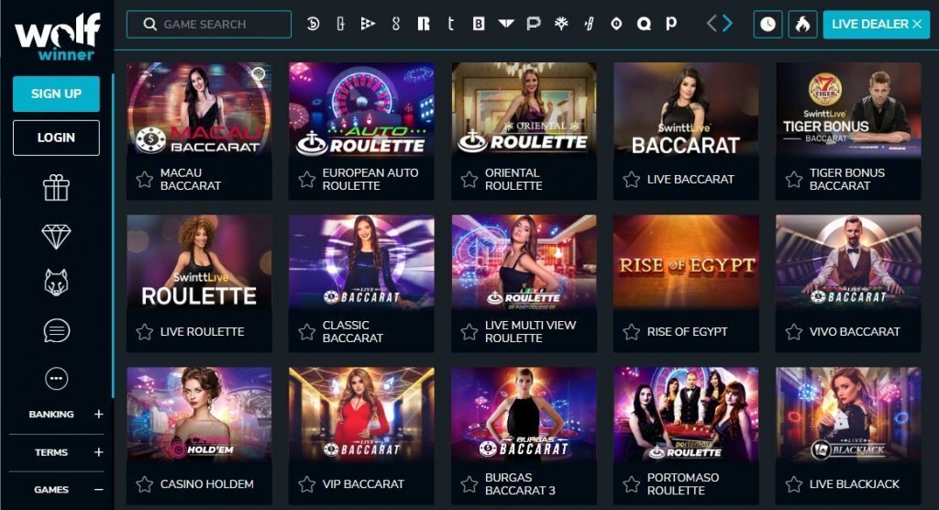Select the boxed 'B' provider icon
939x510 pixels.
479,24
